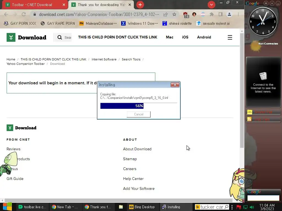Open the extension with the 14 badge
This screenshot has width=282, height=211.
186,15
